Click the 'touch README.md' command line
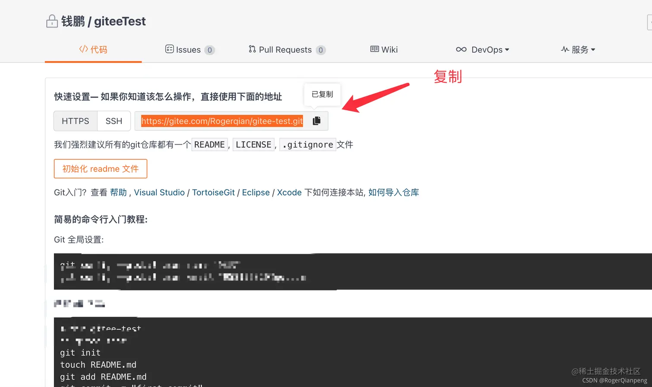Image resolution: width=652 pixels, height=387 pixels. 98,365
